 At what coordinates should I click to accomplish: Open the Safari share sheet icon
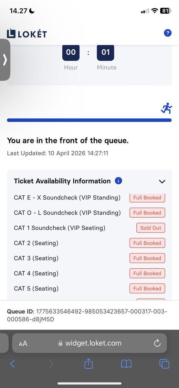(89, 364)
